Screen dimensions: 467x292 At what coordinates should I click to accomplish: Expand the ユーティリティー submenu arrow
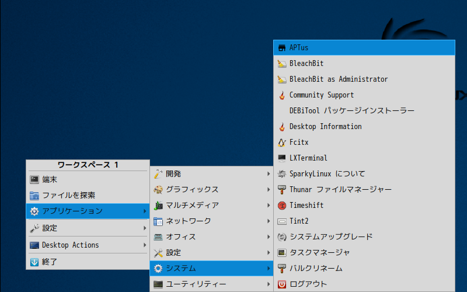(x=269, y=284)
